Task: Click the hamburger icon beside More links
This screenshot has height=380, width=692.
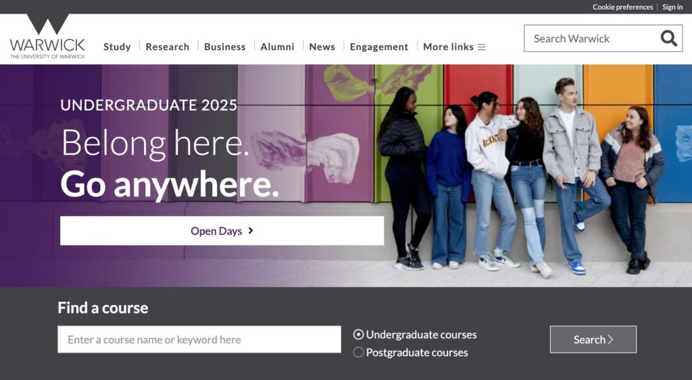Action: tap(481, 47)
